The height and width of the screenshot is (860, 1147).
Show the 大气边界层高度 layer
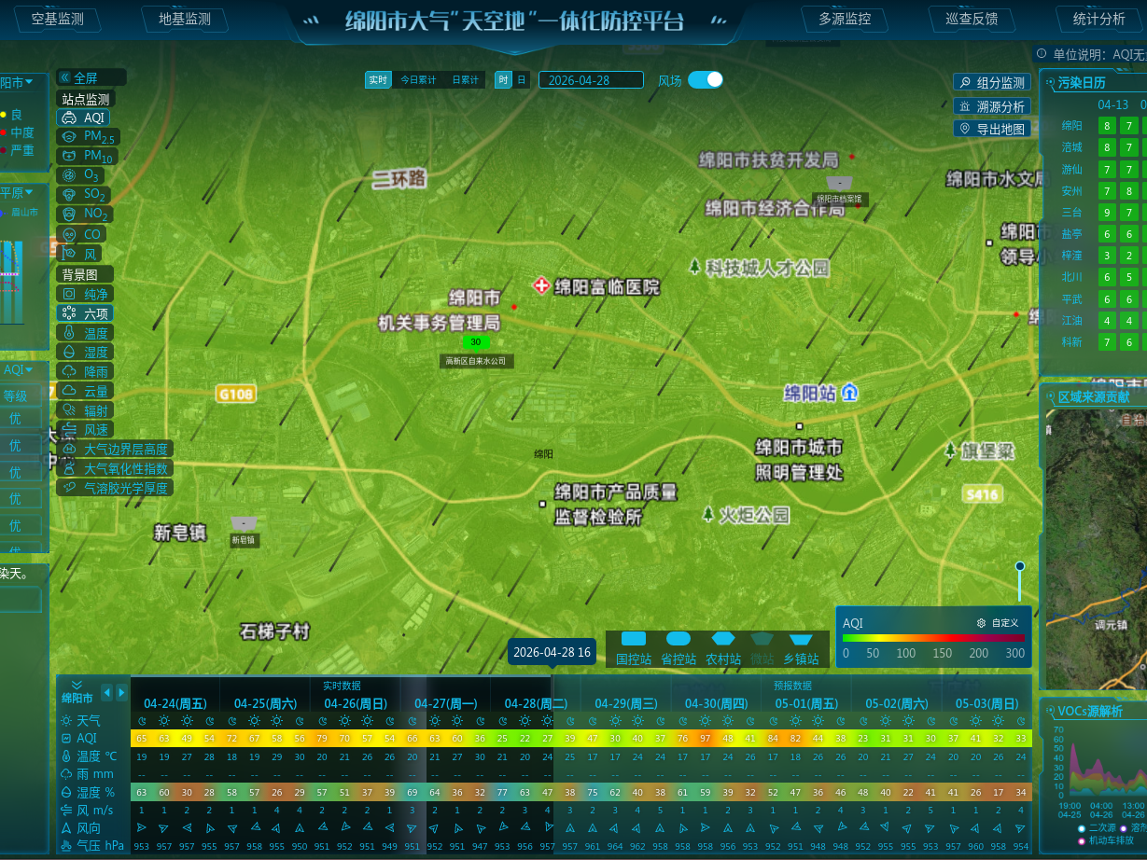click(116, 450)
